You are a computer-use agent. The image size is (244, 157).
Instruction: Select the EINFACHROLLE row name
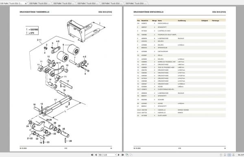point(163,23)
